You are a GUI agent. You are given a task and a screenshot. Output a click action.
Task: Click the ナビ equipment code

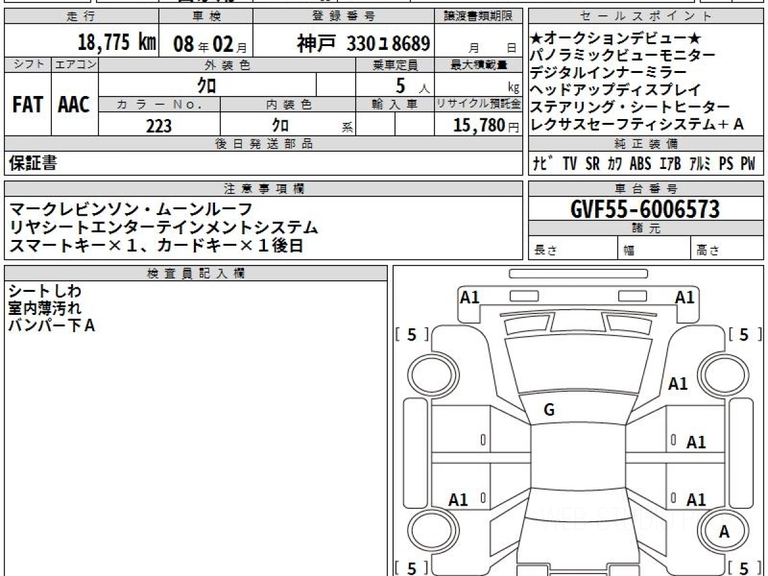pyautogui.click(x=543, y=164)
